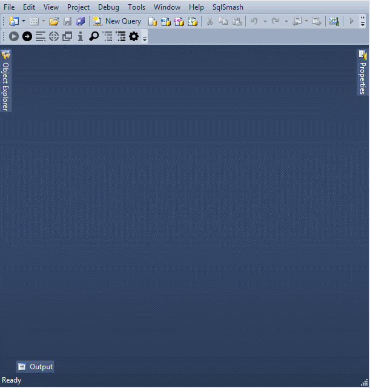Click the New Query button

117,21
